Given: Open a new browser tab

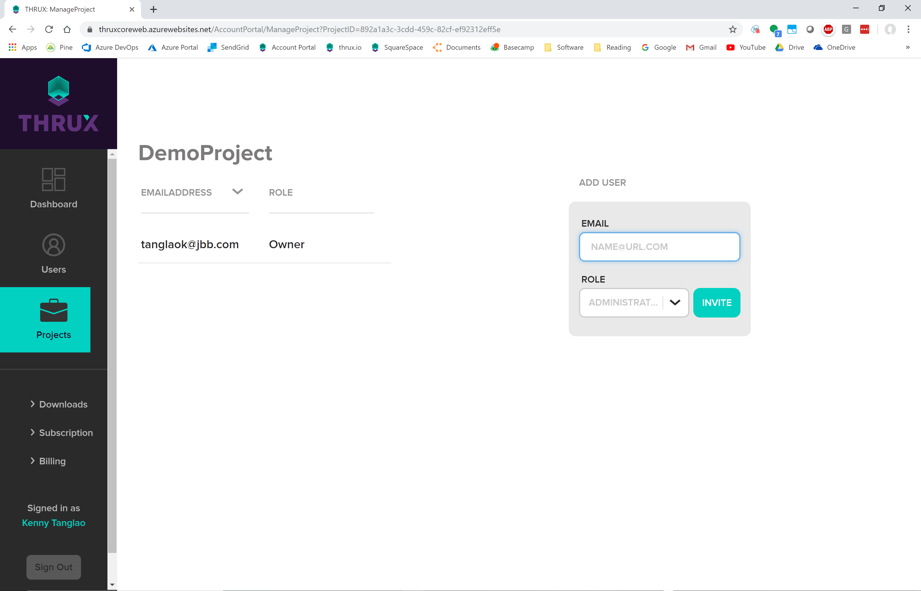Looking at the screenshot, I should [153, 9].
